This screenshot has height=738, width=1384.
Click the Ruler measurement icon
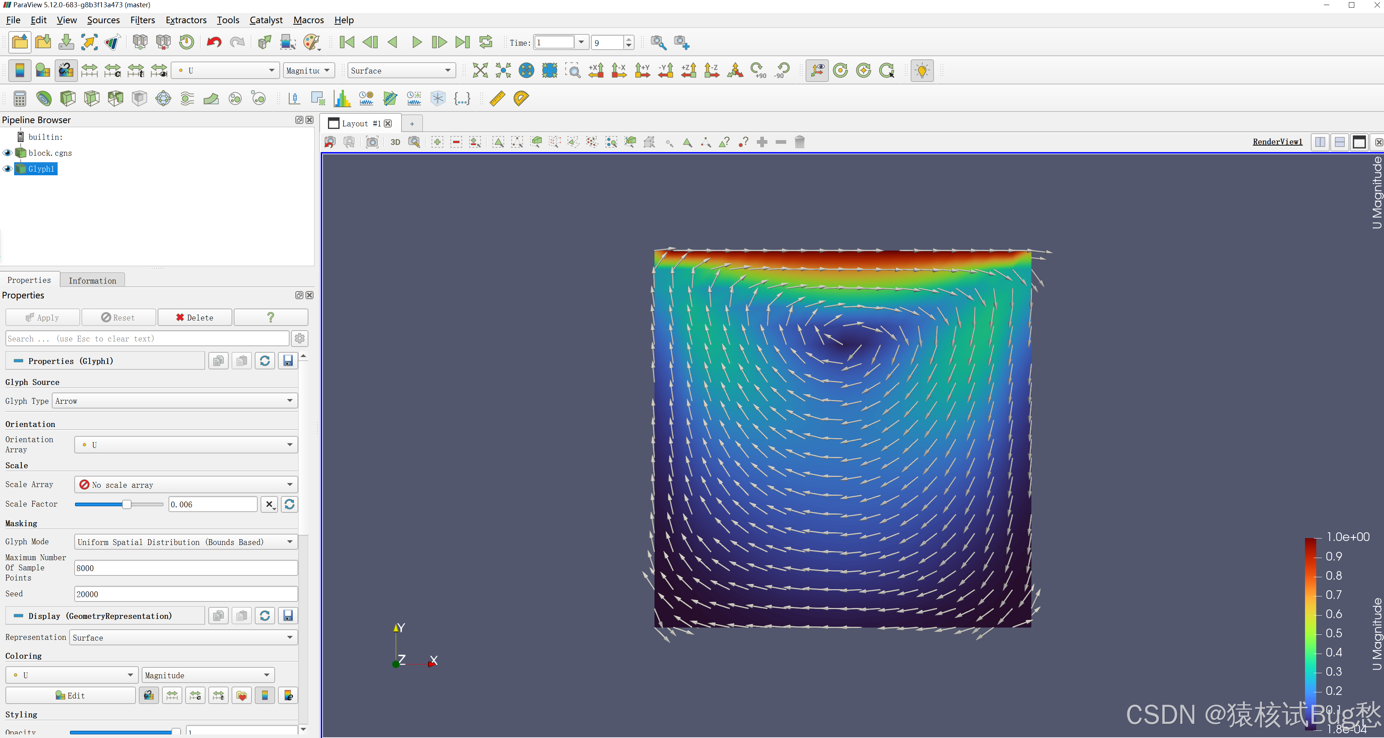[x=497, y=98]
